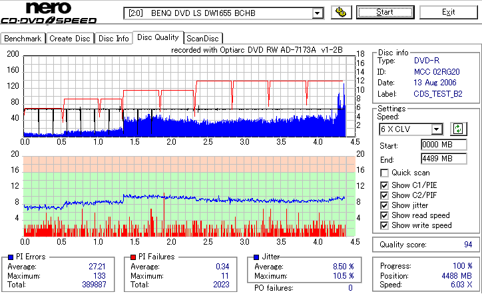Select the Disc Quality tab
The height and width of the screenshot is (294, 482).
158,37
